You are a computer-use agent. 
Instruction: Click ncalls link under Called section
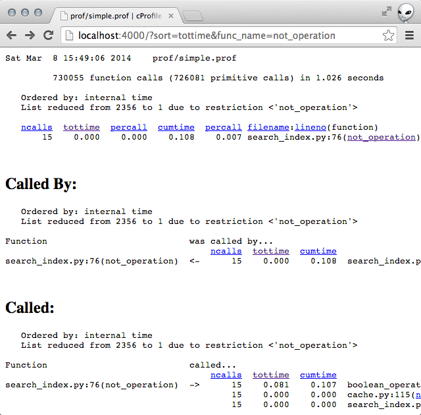click(x=226, y=375)
